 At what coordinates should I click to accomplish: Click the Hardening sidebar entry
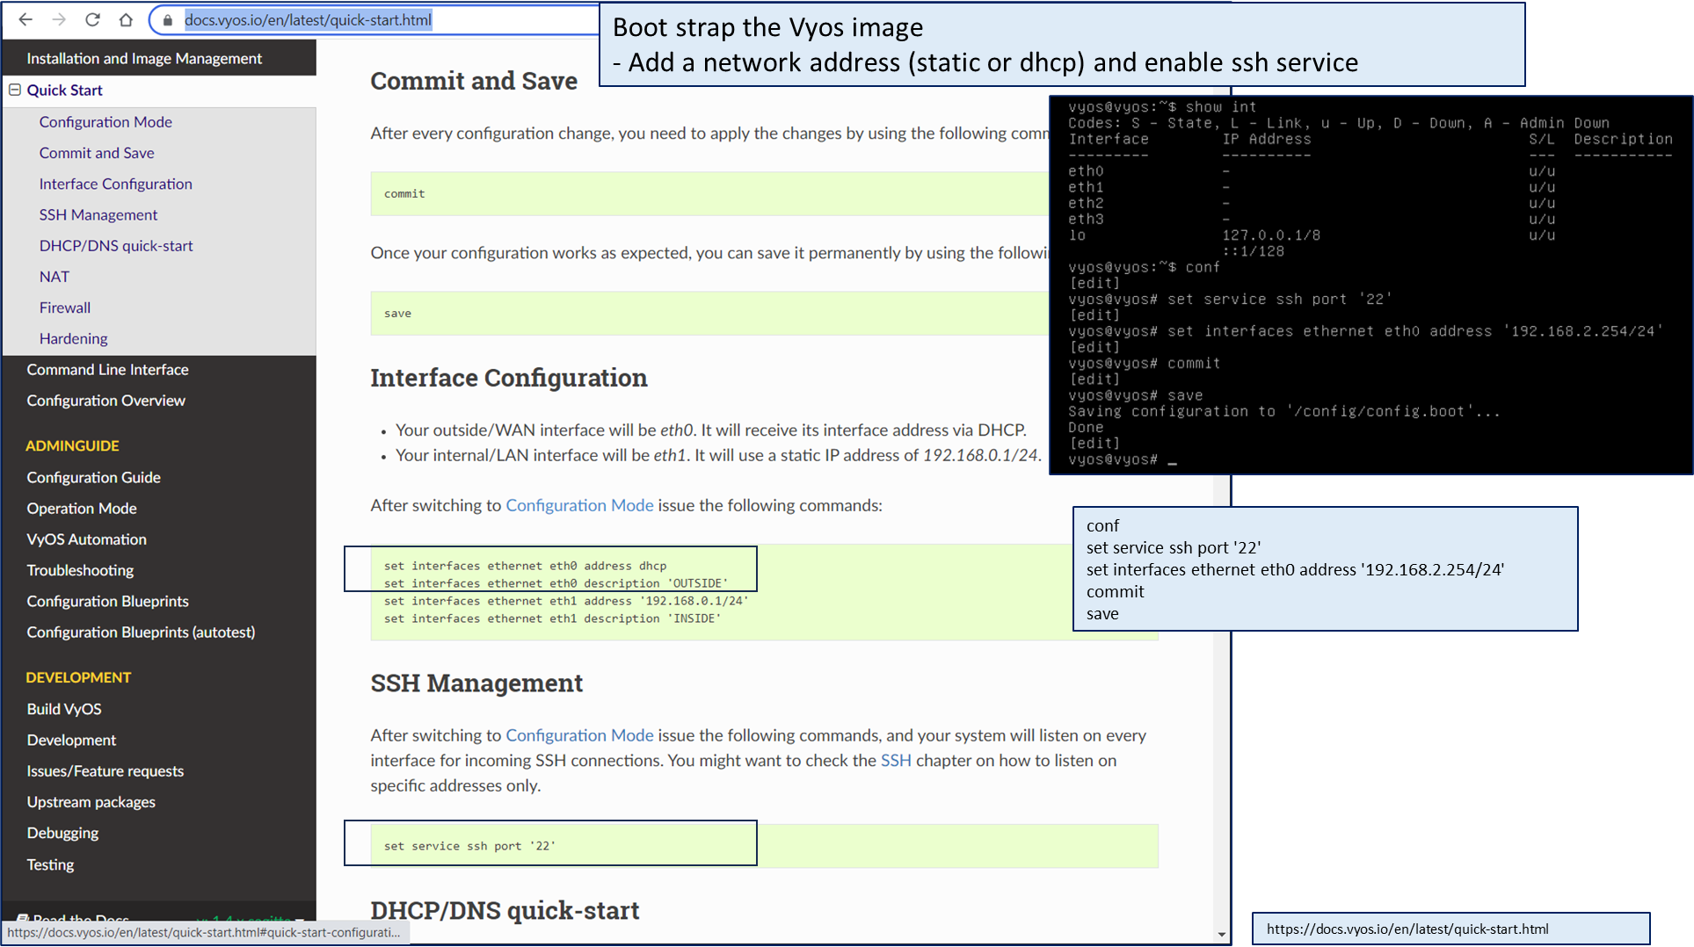[73, 338]
